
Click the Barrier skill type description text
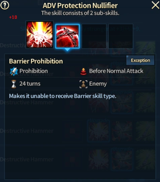point(63,96)
